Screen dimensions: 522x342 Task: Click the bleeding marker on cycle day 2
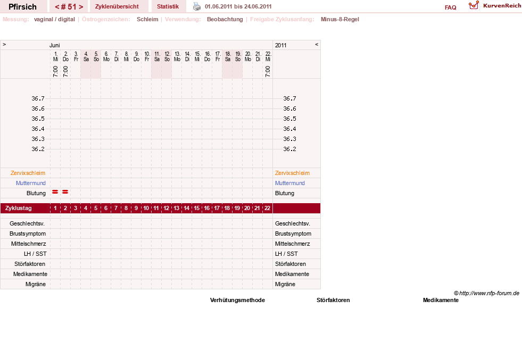click(x=65, y=192)
